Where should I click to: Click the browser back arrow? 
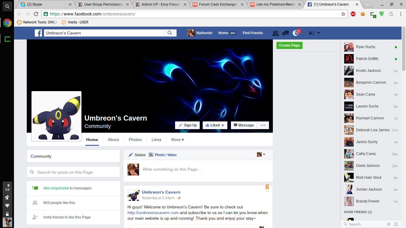19,14
